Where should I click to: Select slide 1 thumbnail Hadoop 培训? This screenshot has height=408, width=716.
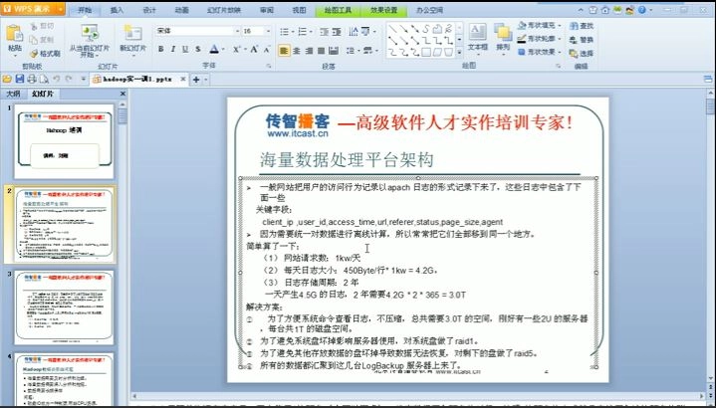click(64, 141)
